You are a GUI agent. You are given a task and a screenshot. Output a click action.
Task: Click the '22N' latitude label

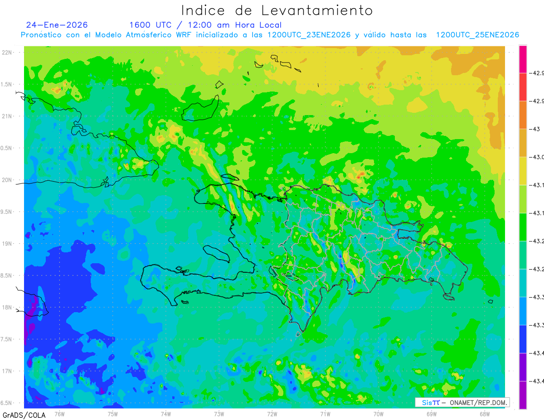point(7,53)
